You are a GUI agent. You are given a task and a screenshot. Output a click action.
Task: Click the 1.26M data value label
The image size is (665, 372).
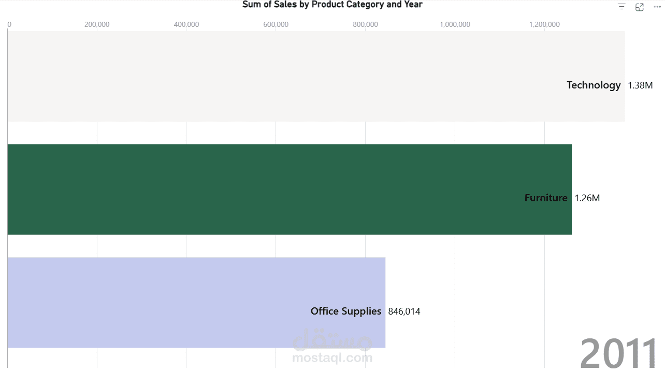[x=587, y=198]
